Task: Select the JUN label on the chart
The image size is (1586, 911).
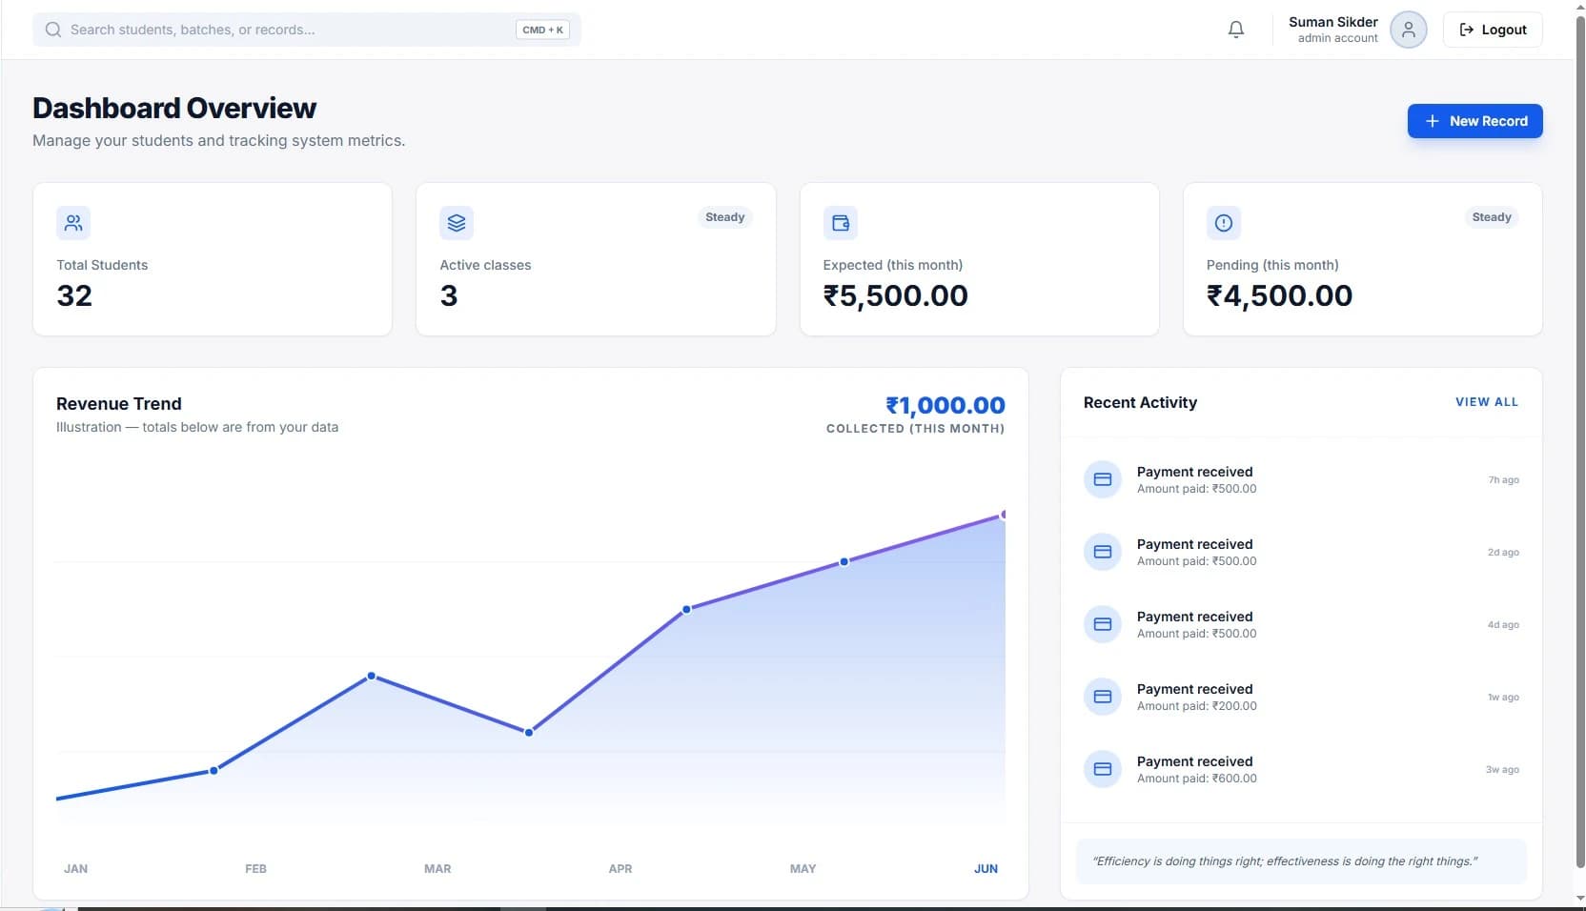Action: (986, 868)
